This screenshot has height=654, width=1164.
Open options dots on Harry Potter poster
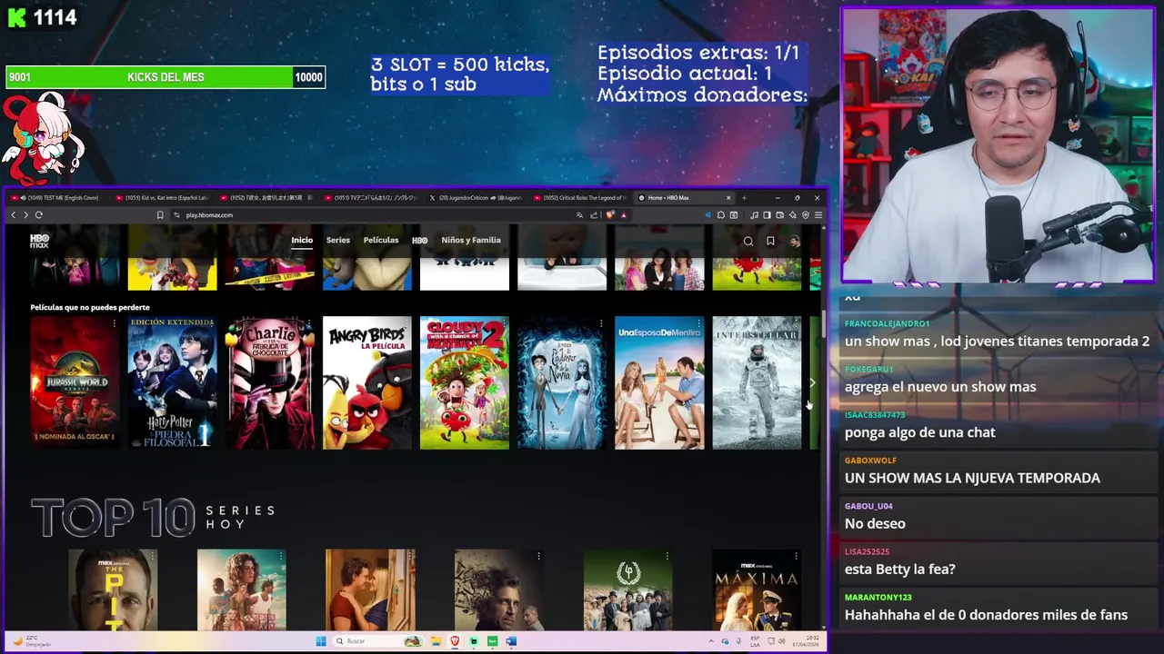pyautogui.click(x=211, y=323)
